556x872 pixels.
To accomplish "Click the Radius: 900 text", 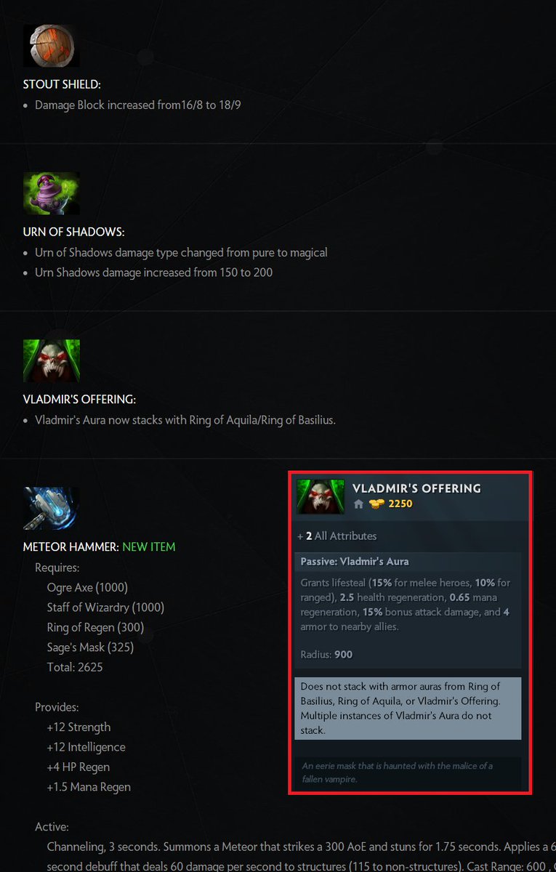I will [x=326, y=655].
